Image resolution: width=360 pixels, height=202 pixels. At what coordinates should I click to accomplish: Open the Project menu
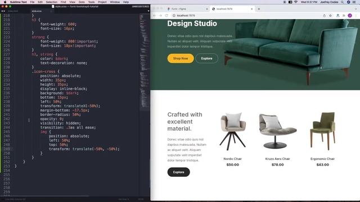point(102,2)
